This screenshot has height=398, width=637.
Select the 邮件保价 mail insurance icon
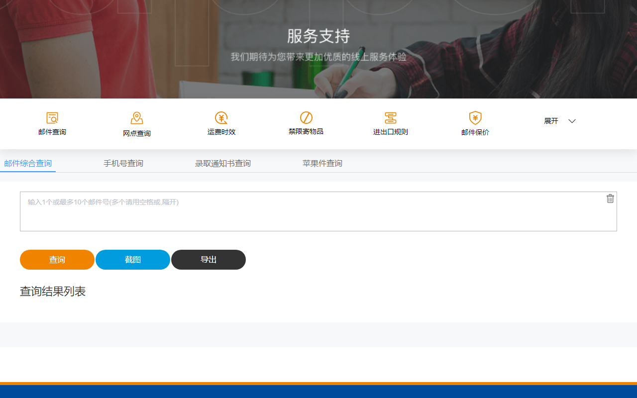pos(475,123)
